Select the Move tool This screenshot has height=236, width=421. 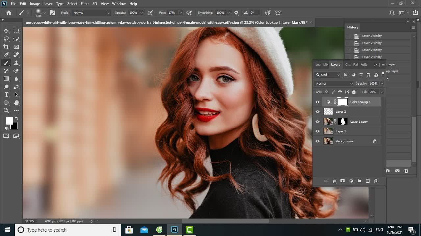click(x=6, y=31)
